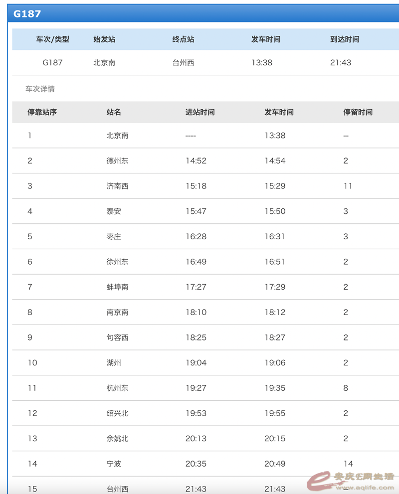Click the 14 minute stop duration at 宁波
This screenshot has height=494, width=399.
348,464
